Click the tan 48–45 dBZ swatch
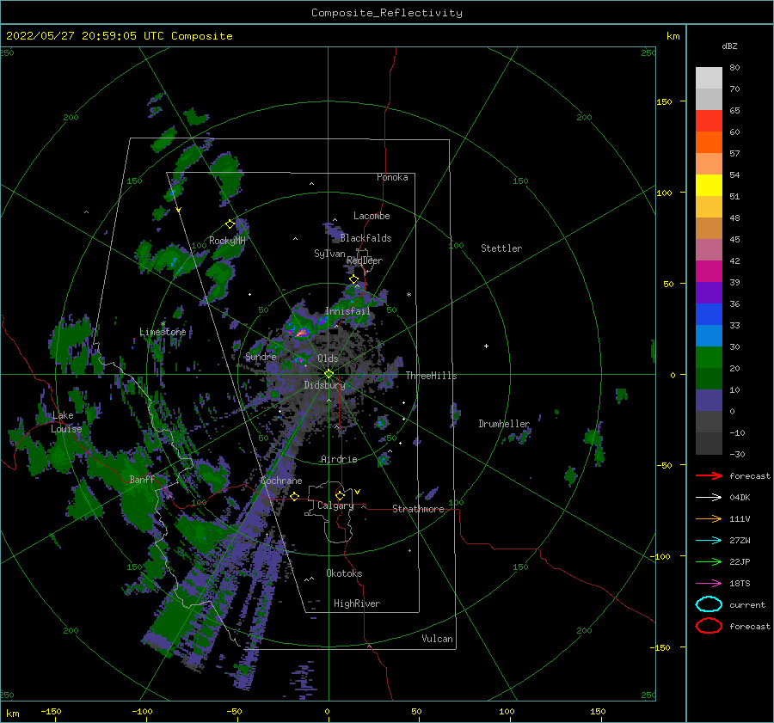The height and width of the screenshot is (723, 774). point(709,228)
